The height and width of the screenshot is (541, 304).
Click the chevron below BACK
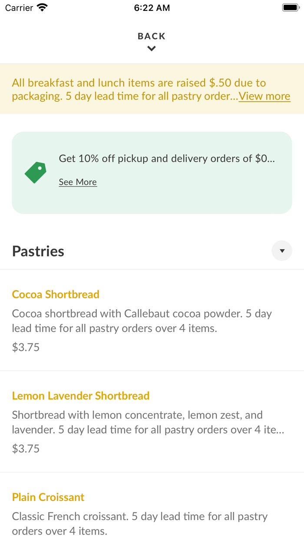click(x=151, y=48)
